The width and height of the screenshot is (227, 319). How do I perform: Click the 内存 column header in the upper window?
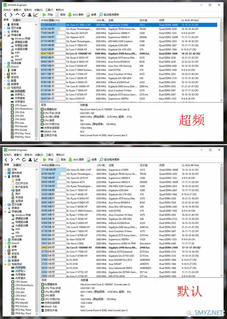click(x=162, y=20)
